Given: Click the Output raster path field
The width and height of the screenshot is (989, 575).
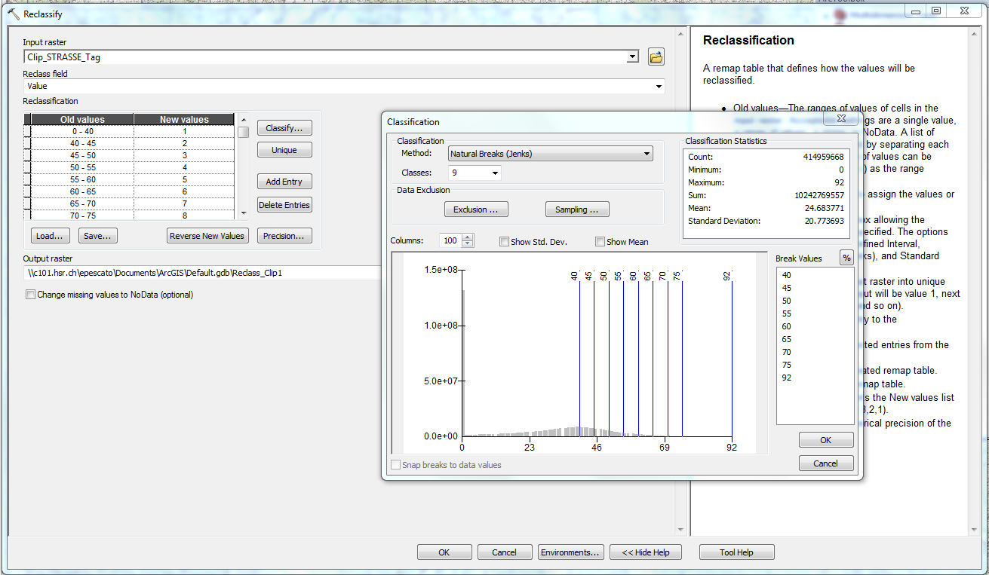Looking at the screenshot, I should click(202, 273).
